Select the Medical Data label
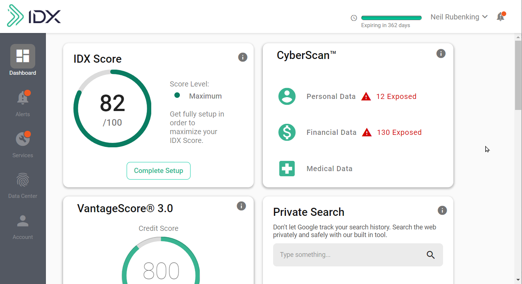Screen dimensions: 522x284 coord(330,169)
